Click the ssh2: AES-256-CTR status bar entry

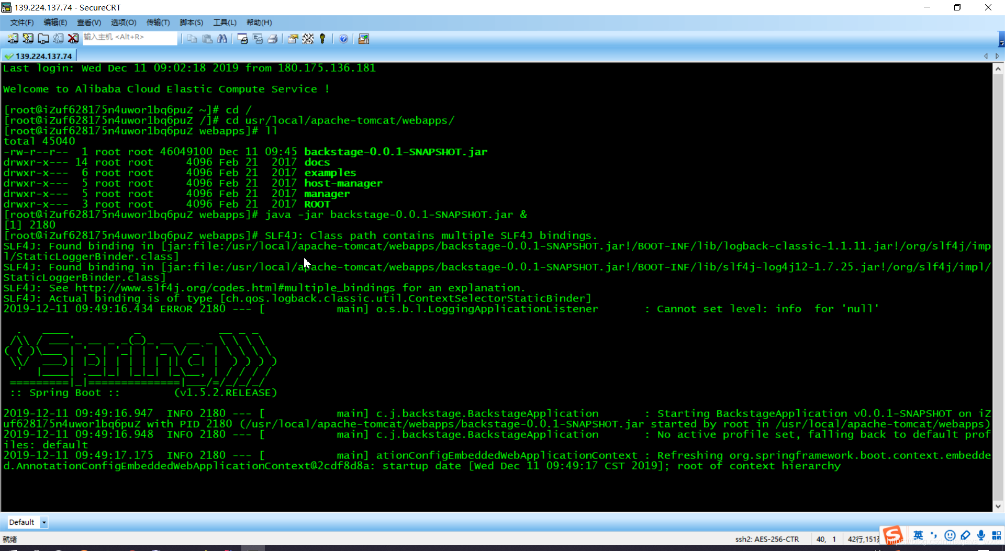[x=767, y=539]
